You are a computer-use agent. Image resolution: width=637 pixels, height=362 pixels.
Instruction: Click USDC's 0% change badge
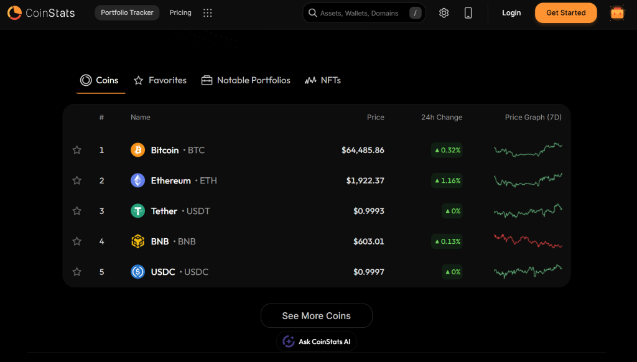pos(452,272)
